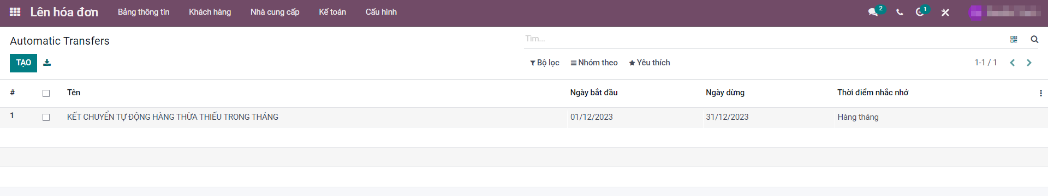Open the conversations chat icon
Image resolution: width=1048 pixels, height=196 pixels.
tap(873, 12)
